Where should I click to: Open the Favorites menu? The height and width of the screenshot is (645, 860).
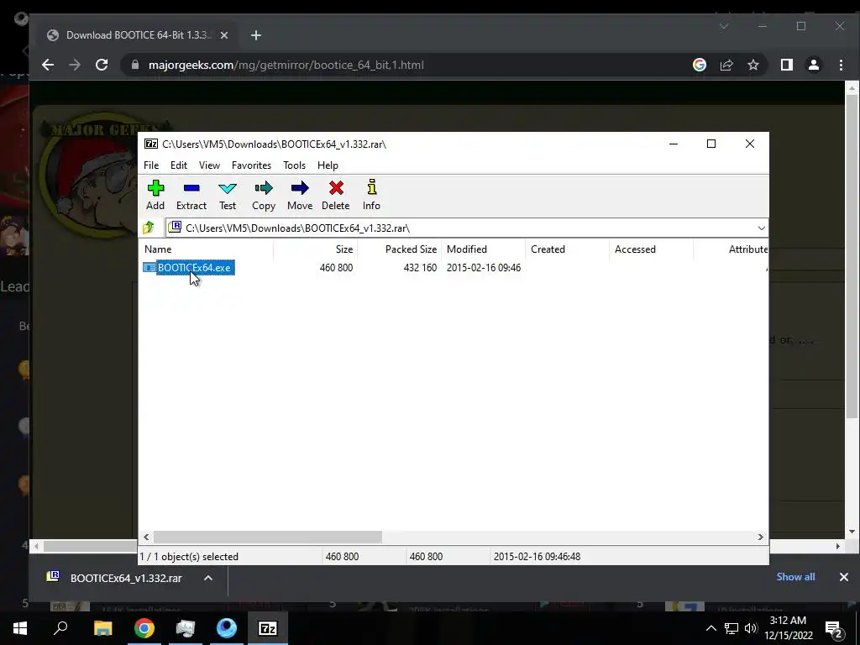coord(251,165)
